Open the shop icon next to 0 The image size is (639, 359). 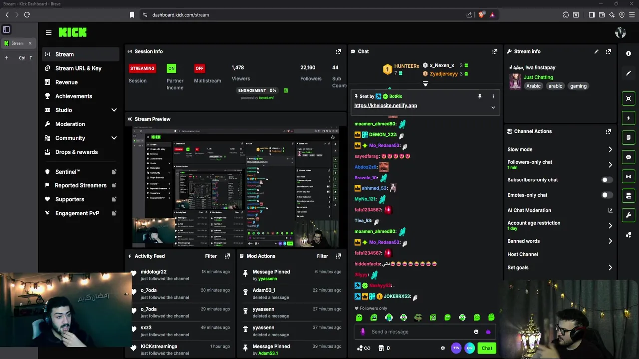[381, 348]
